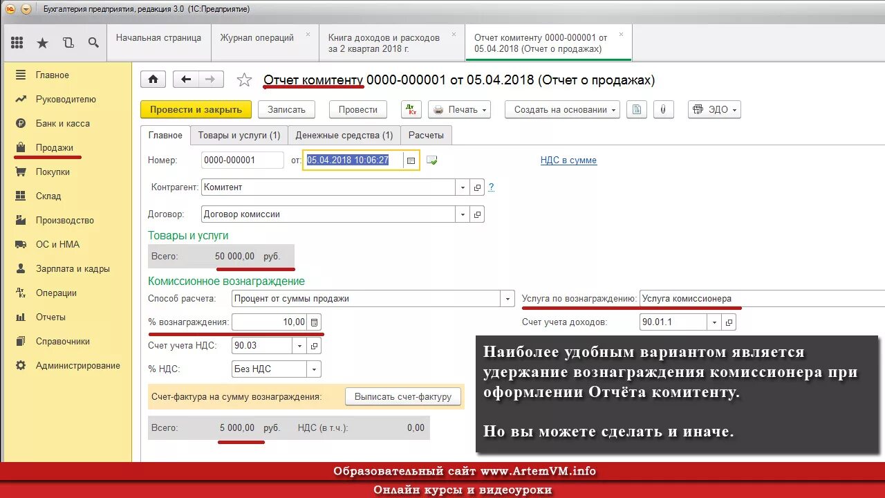The image size is (885, 498).
Task: Expand Договор dropdown list
Action: 463,214
